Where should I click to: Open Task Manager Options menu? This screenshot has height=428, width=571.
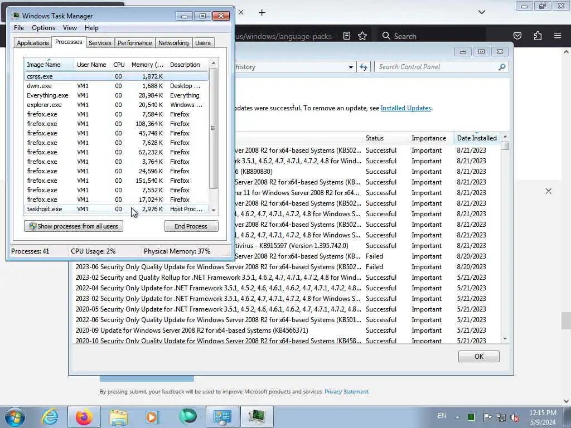click(x=43, y=28)
